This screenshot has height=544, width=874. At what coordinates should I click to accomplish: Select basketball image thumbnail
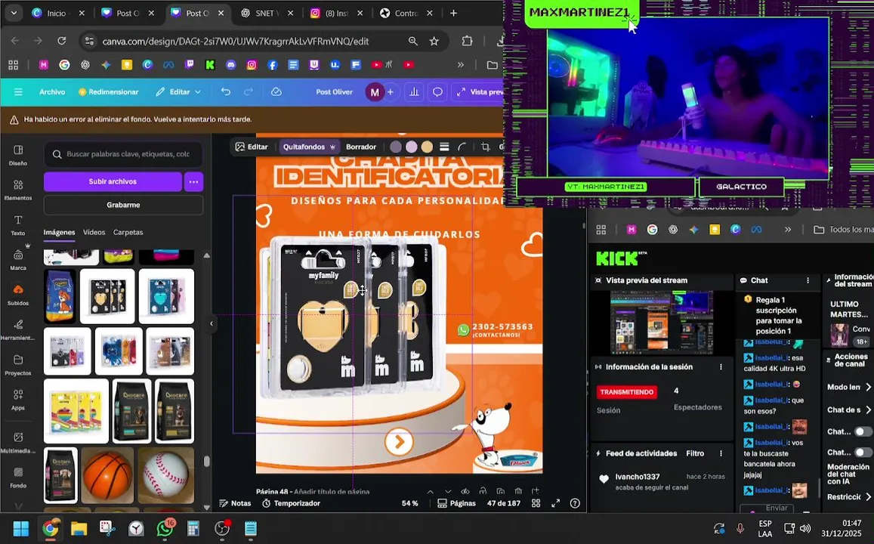(107, 475)
